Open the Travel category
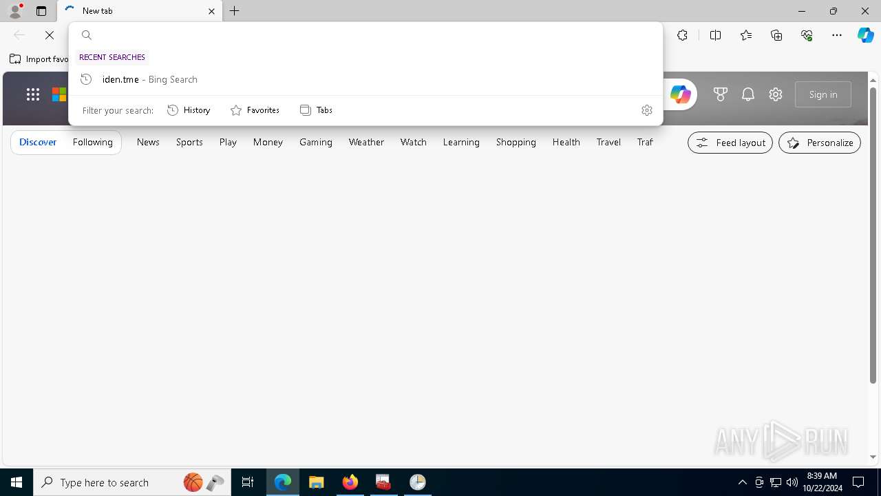 [x=608, y=142]
